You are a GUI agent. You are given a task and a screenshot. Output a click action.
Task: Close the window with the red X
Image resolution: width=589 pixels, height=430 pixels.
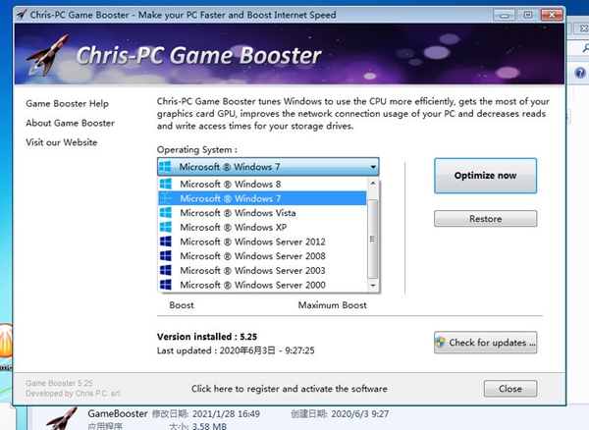[x=552, y=15]
